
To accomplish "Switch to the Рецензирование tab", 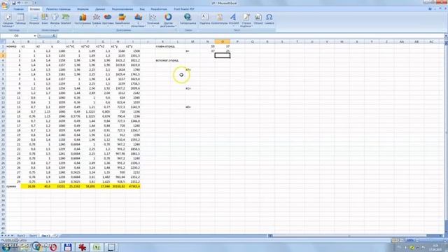I will [x=122, y=9].
